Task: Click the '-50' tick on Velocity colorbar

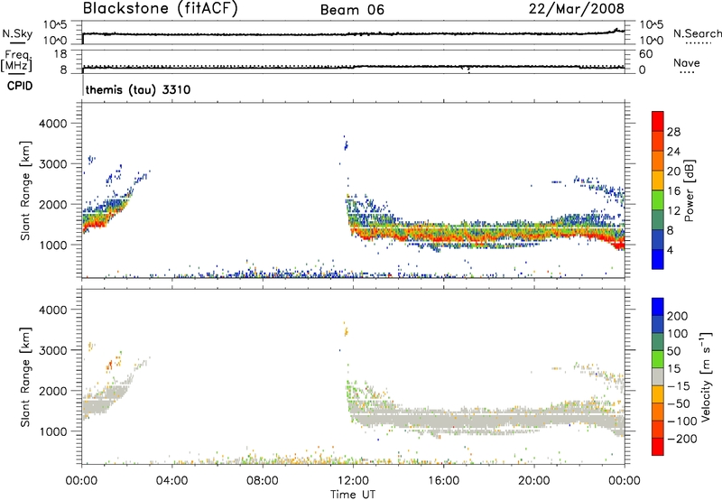Action: [x=680, y=403]
